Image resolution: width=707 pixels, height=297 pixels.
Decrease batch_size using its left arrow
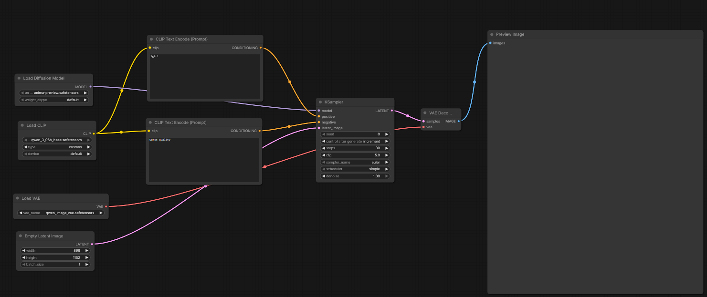coord(24,264)
